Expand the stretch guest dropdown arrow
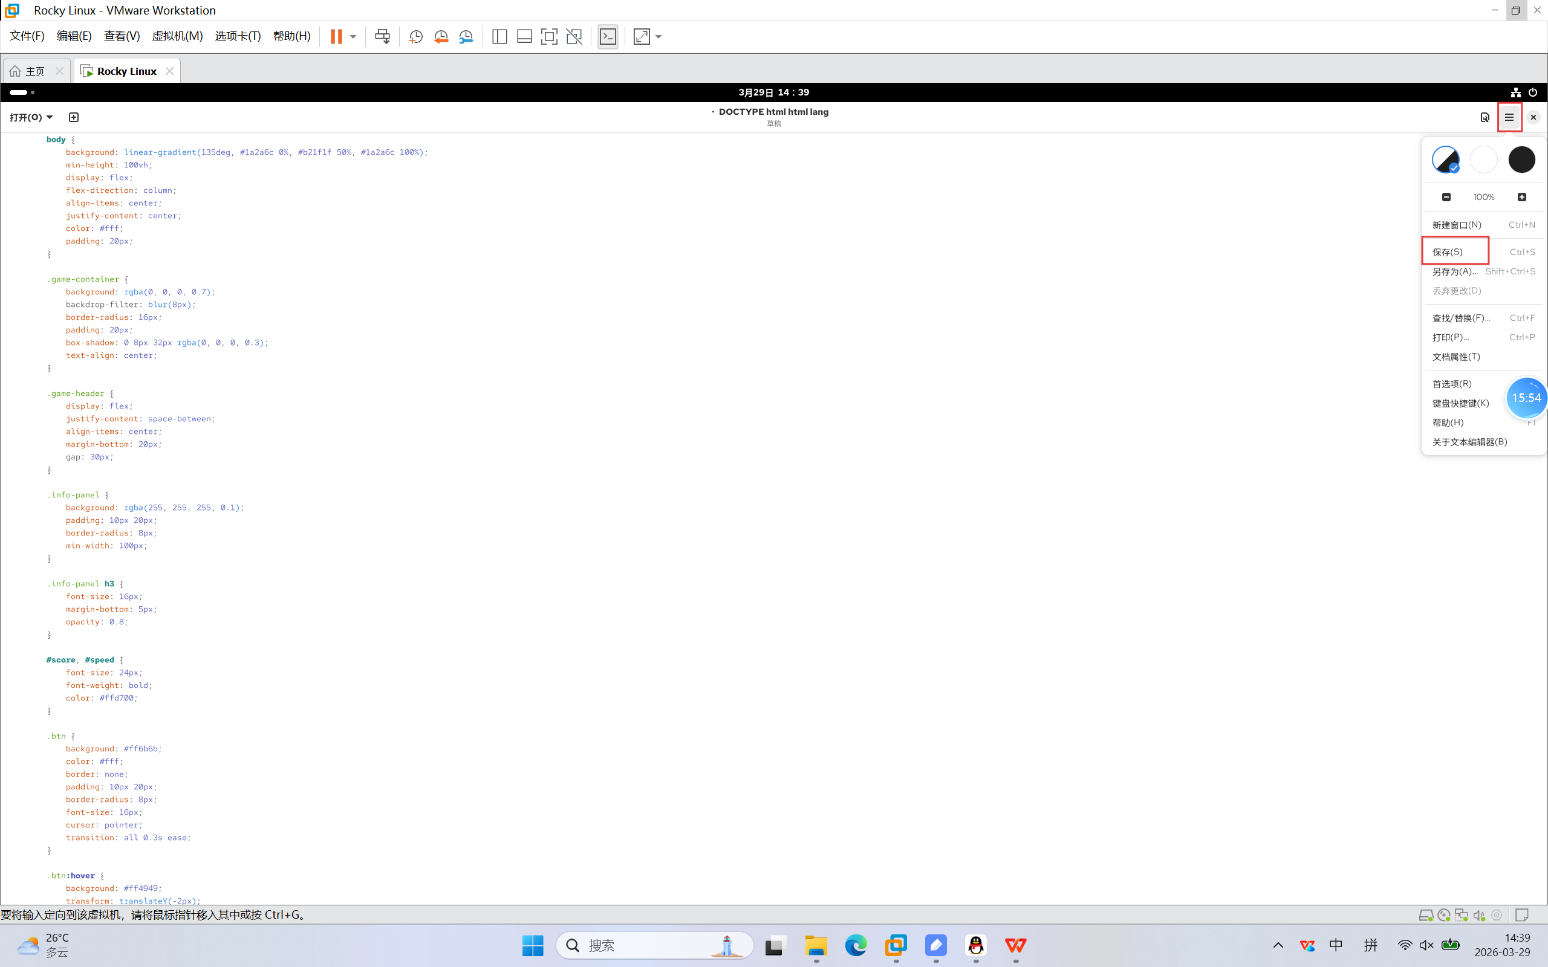 tap(659, 36)
